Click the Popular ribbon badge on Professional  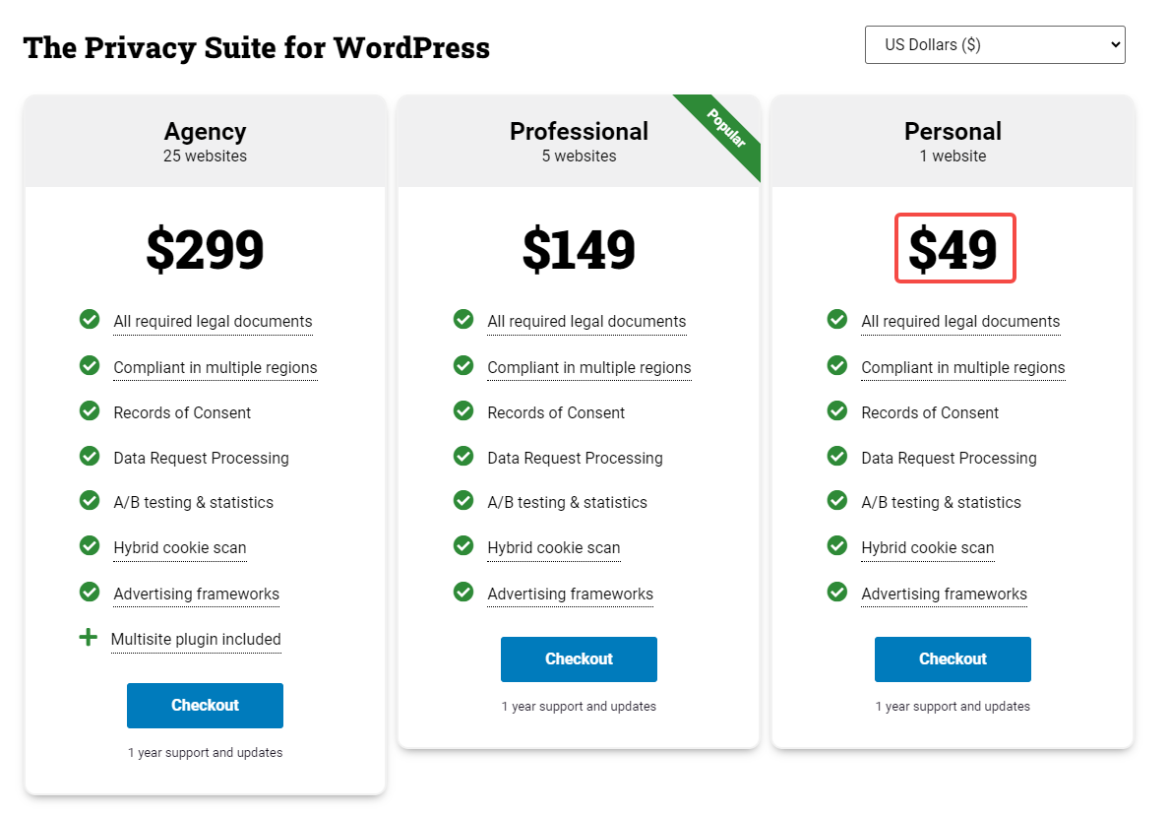point(726,128)
